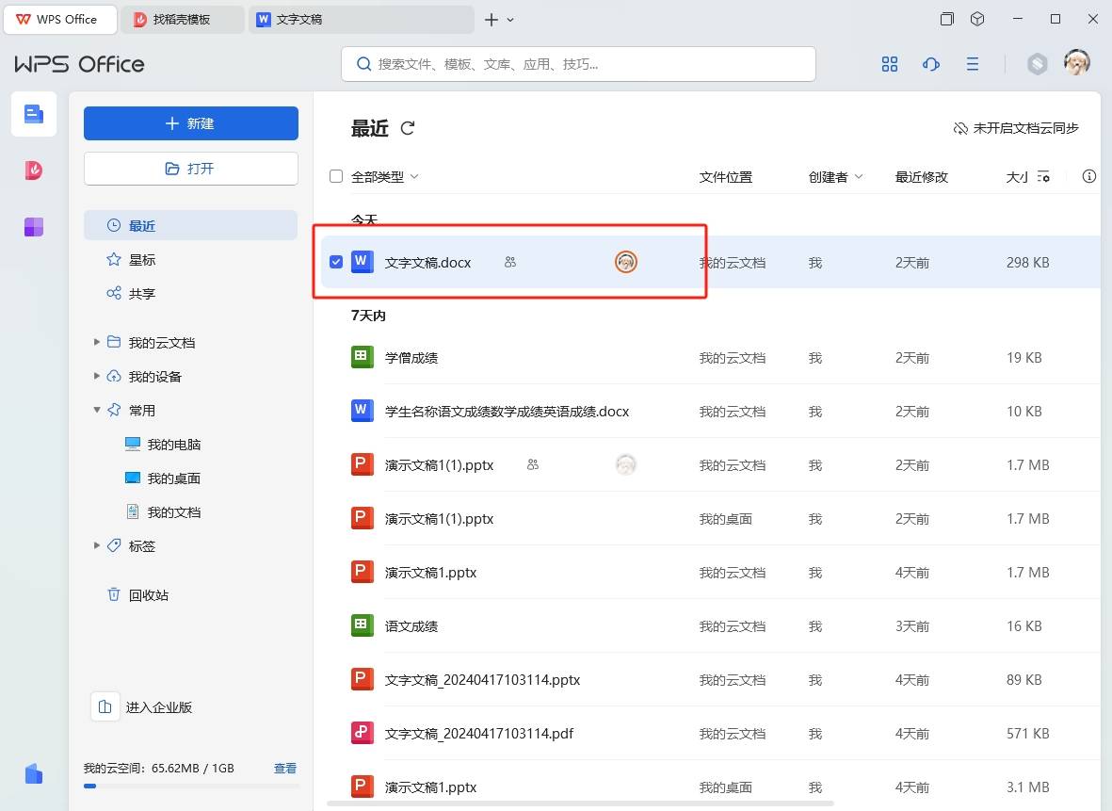Click the search files input field
This screenshot has width=1112, height=811.
coord(578,64)
